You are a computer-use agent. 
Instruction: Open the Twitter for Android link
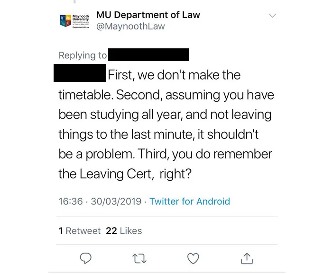tap(190, 201)
